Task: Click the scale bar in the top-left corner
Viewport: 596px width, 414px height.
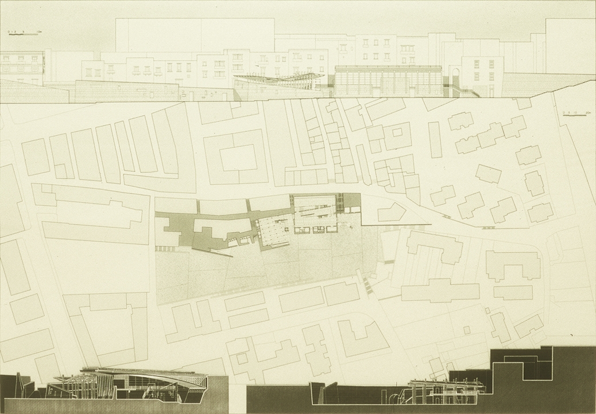Action: (x=23, y=33)
